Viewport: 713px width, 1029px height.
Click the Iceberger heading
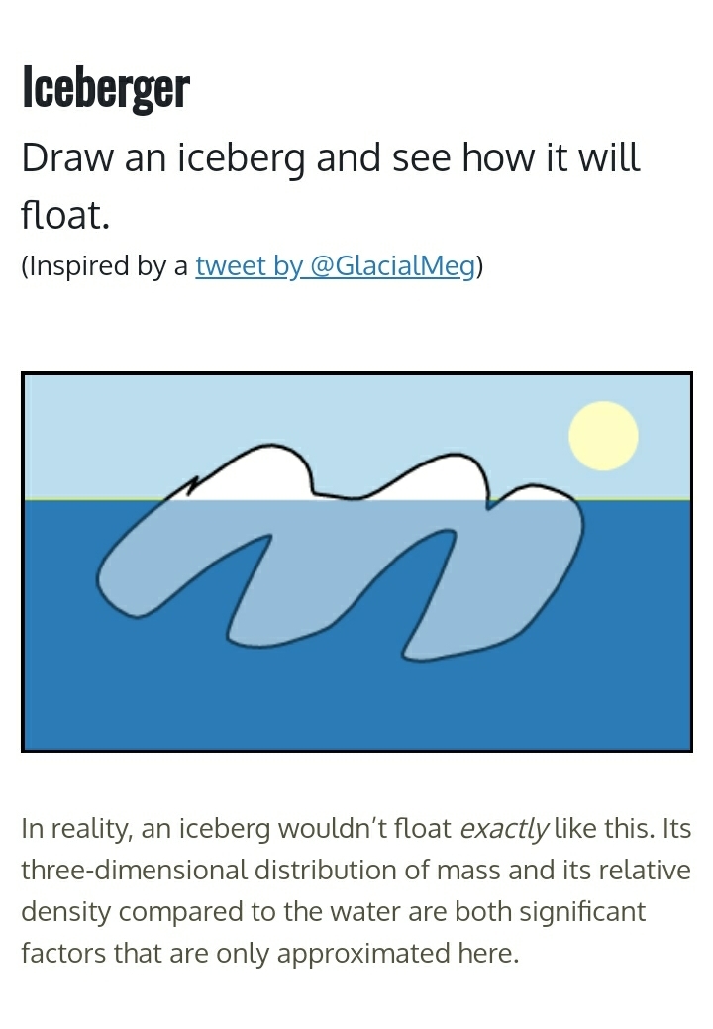click(105, 87)
